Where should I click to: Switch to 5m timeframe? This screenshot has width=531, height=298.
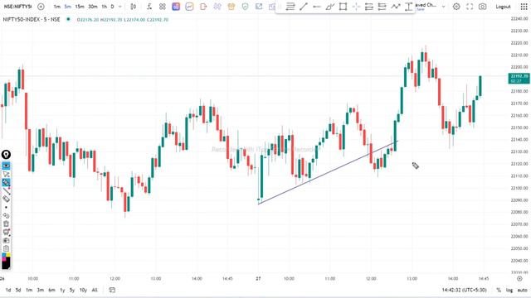pos(68,7)
